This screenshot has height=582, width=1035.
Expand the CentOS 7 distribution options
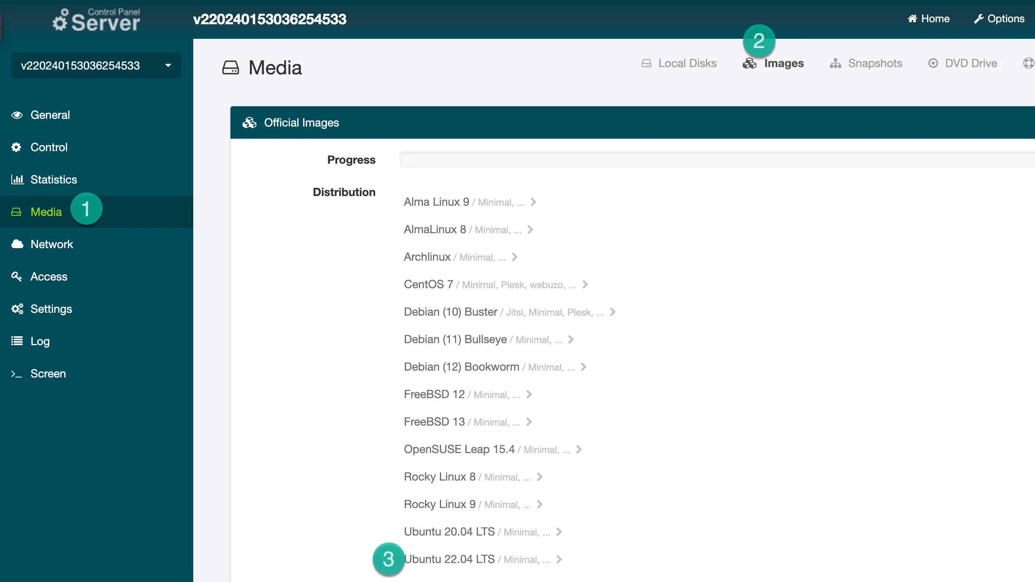[585, 284]
